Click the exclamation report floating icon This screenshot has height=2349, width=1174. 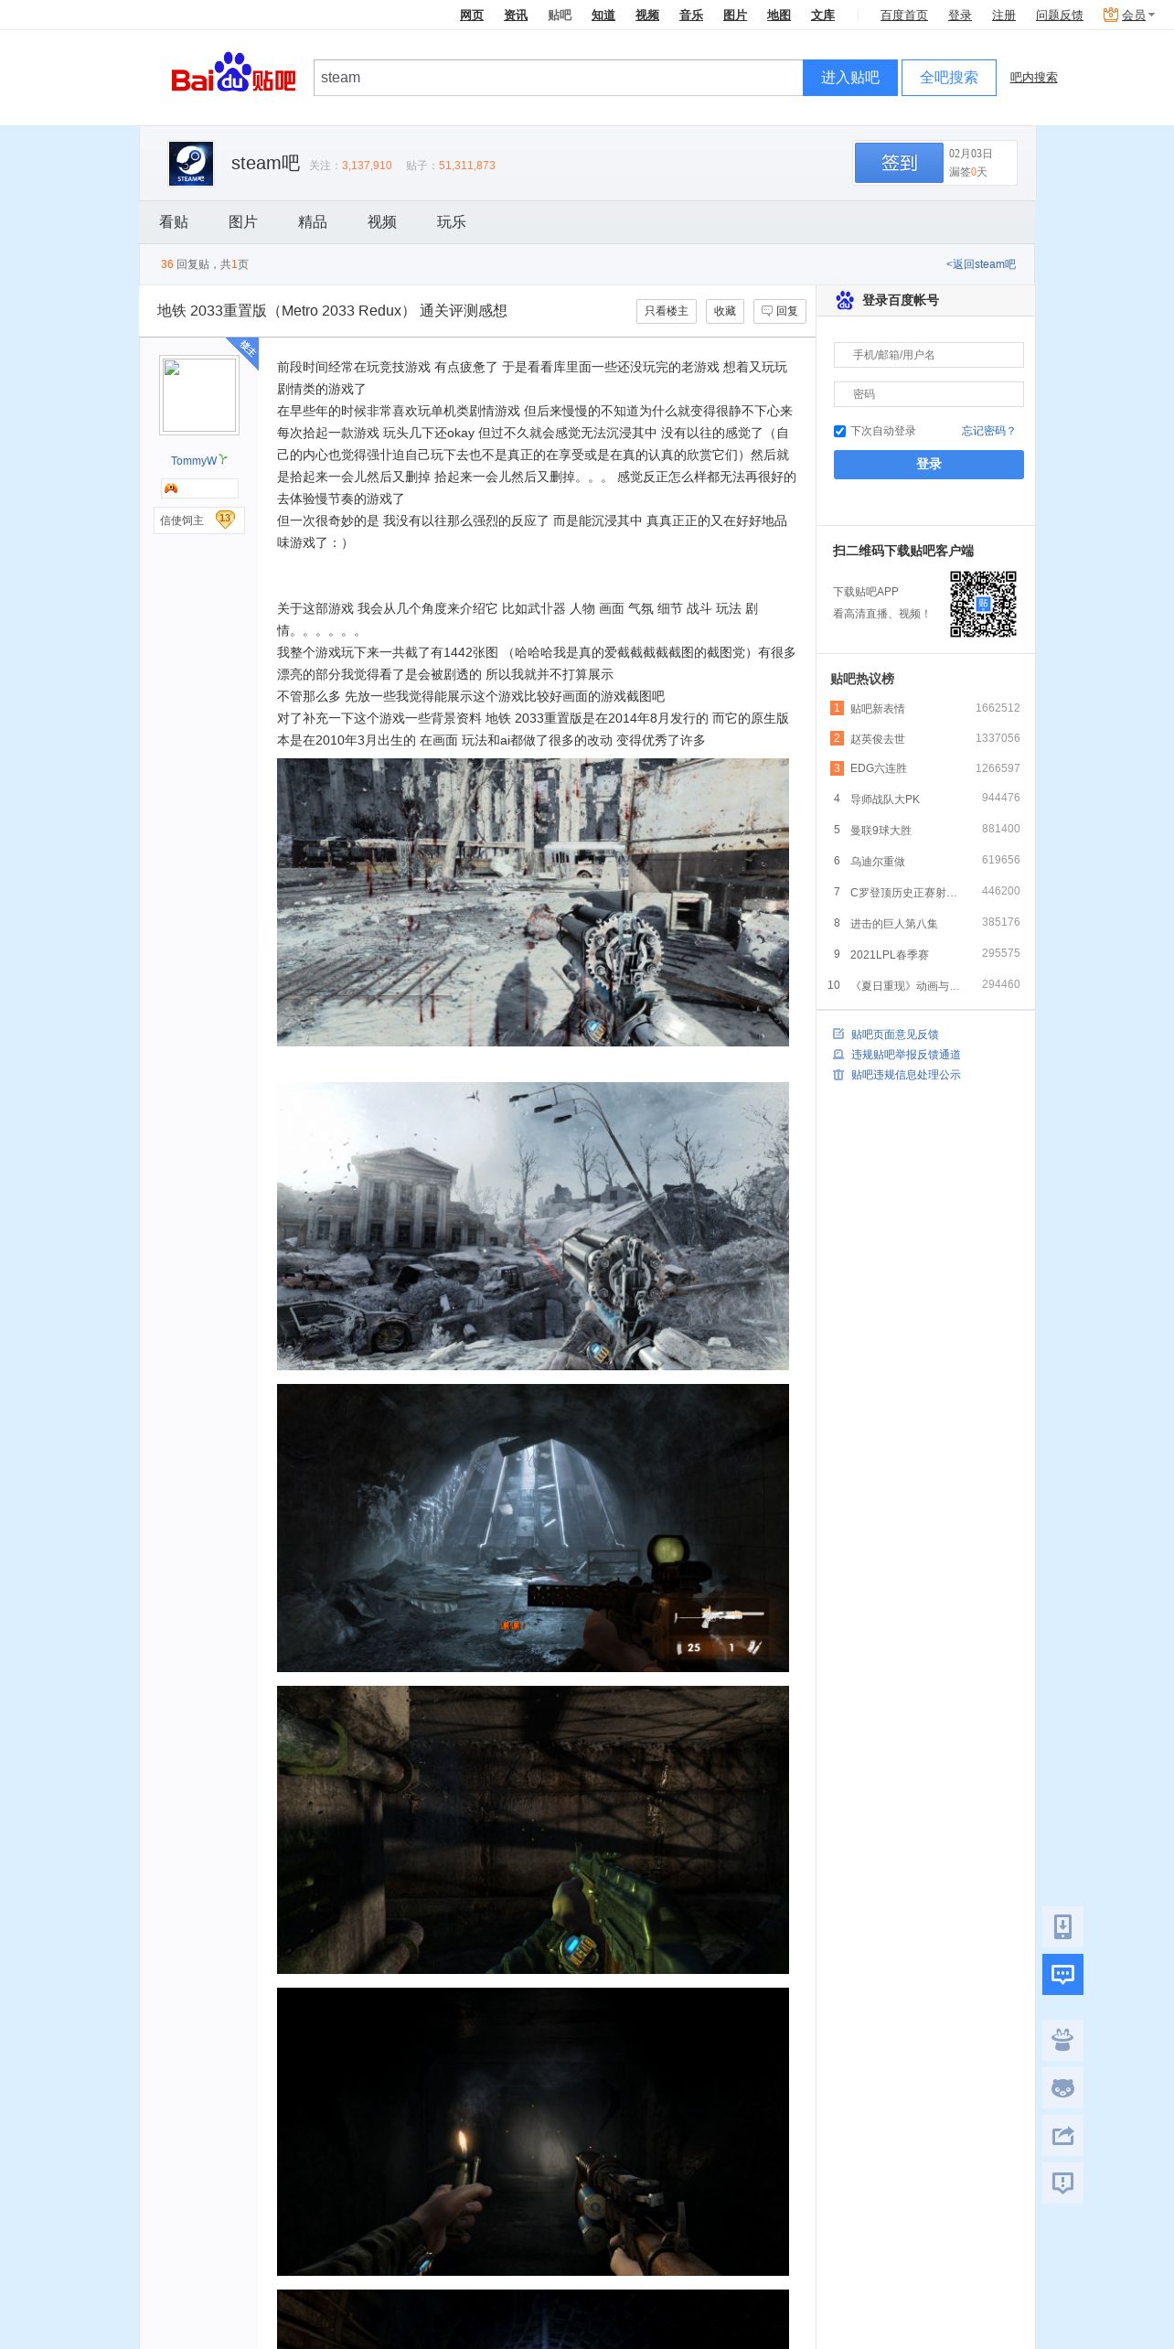click(x=1062, y=2183)
